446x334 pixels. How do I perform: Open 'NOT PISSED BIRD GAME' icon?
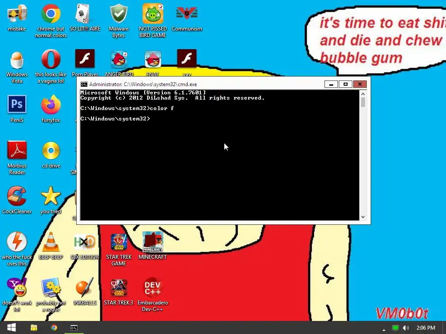[x=153, y=13]
